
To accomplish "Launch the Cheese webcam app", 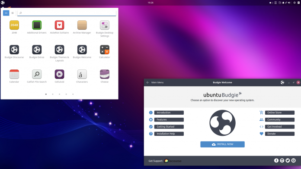I will [104, 74].
